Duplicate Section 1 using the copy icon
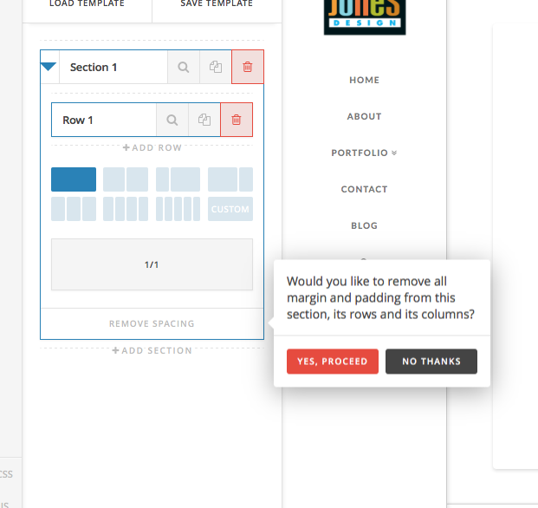Screen dimensions: 538x508 [216, 67]
